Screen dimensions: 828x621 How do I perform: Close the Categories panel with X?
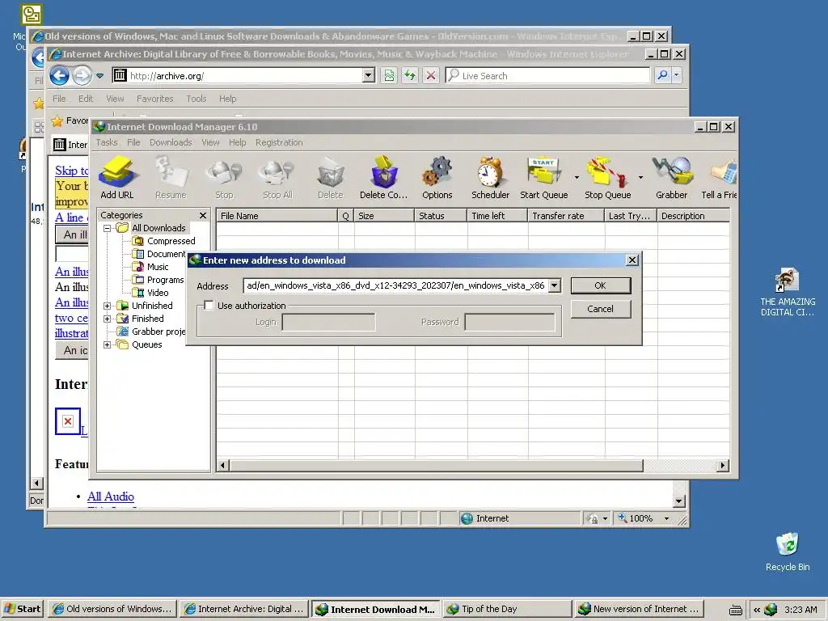(x=203, y=215)
